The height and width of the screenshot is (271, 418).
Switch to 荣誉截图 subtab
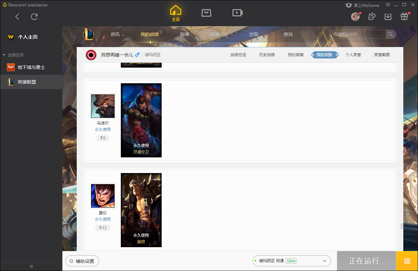[382, 55]
